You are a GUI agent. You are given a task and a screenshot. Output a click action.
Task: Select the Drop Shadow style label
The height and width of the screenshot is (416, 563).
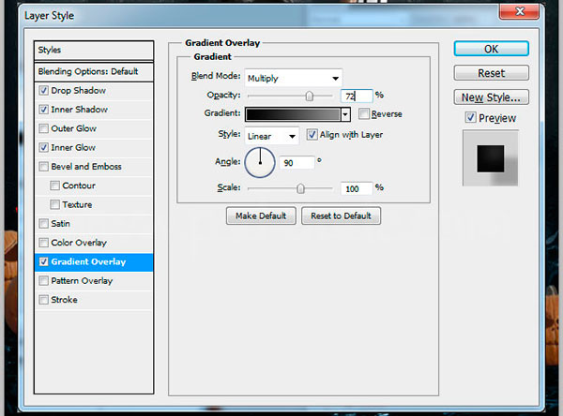(78, 90)
